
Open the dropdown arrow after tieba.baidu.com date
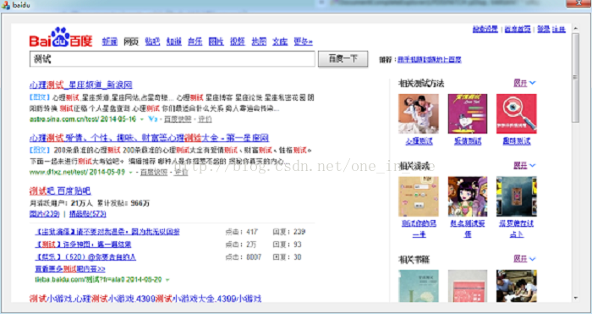pyautogui.click(x=167, y=280)
